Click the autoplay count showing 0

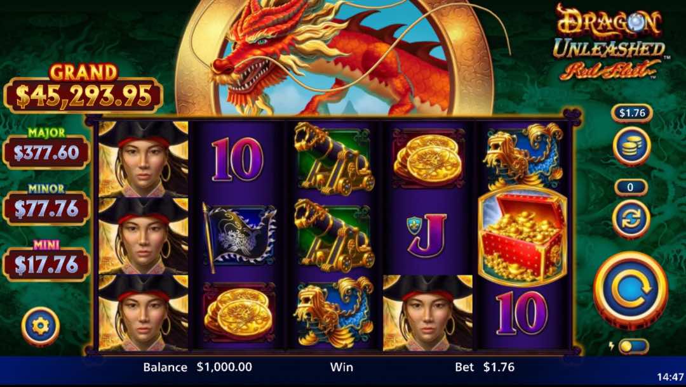tap(630, 187)
